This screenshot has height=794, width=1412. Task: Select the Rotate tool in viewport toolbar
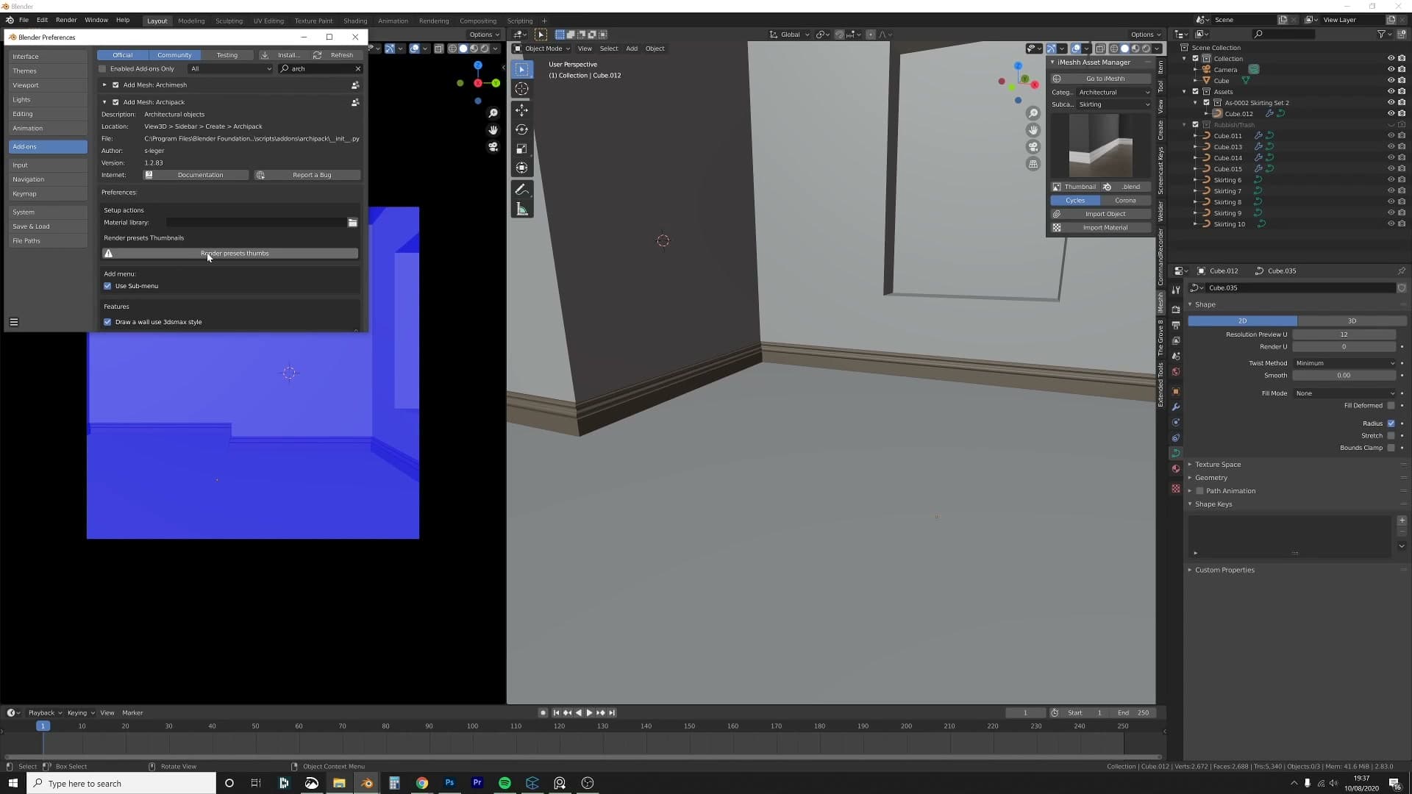[x=521, y=129]
